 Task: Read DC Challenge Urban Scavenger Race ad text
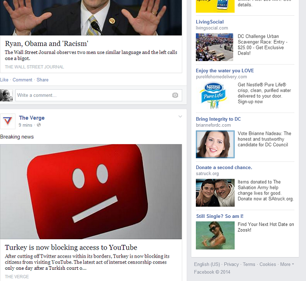tap(263, 45)
